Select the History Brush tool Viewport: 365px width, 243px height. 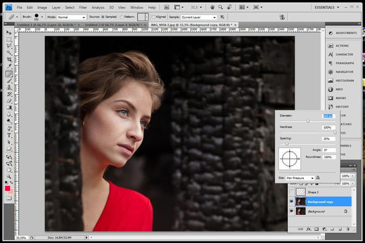pos(9,94)
